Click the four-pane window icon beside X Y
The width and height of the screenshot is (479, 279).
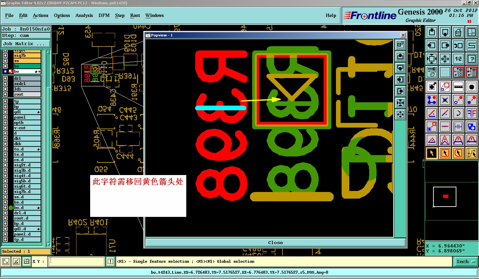[26, 262]
